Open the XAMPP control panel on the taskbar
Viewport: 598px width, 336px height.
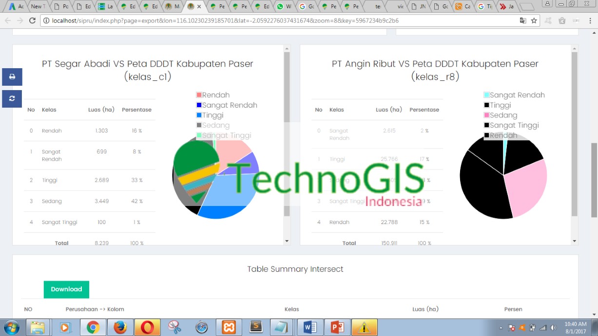coord(229,327)
